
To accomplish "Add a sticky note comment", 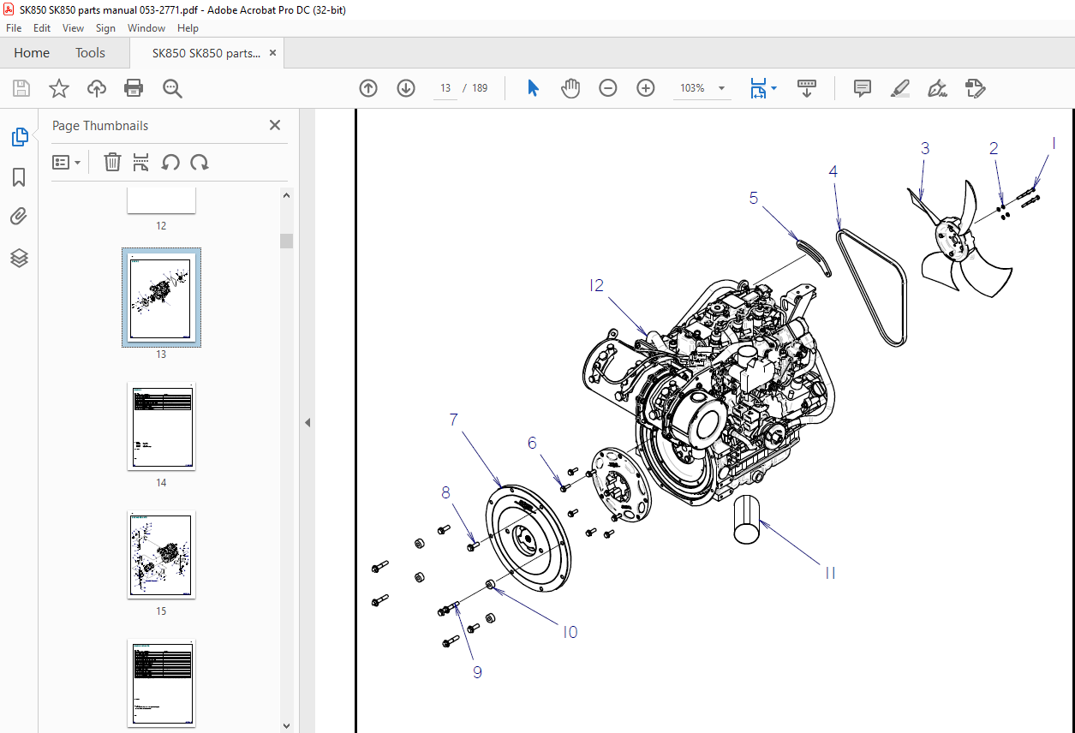I will click(x=863, y=88).
